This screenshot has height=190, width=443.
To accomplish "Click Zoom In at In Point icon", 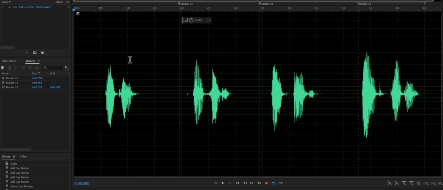I will (x=426, y=183).
